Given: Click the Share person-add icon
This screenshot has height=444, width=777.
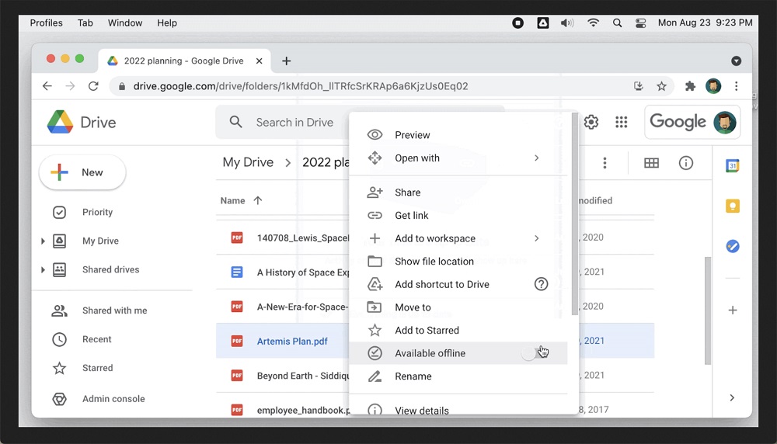Looking at the screenshot, I should (x=375, y=192).
